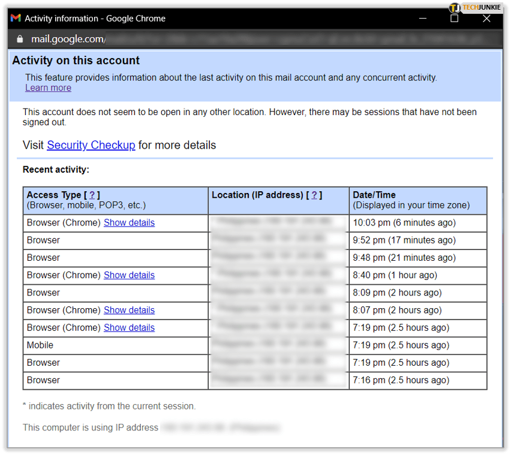This screenshot has height=455, width=511.
Task: Expand details for the 7:19 pm Chrome entry
Action: [x=129, y=327]
